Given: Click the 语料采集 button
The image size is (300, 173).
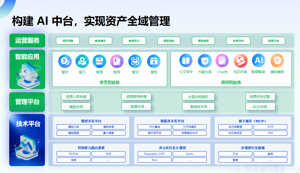Looking at the screenshot, I should point(68,41).
